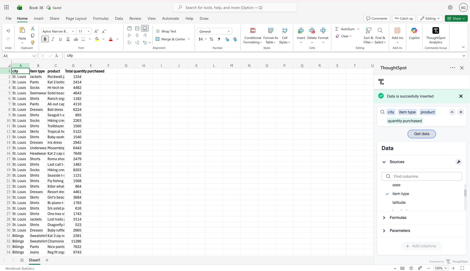Open the font color swatch menu
470x271 pixels.
coord(117,39)
